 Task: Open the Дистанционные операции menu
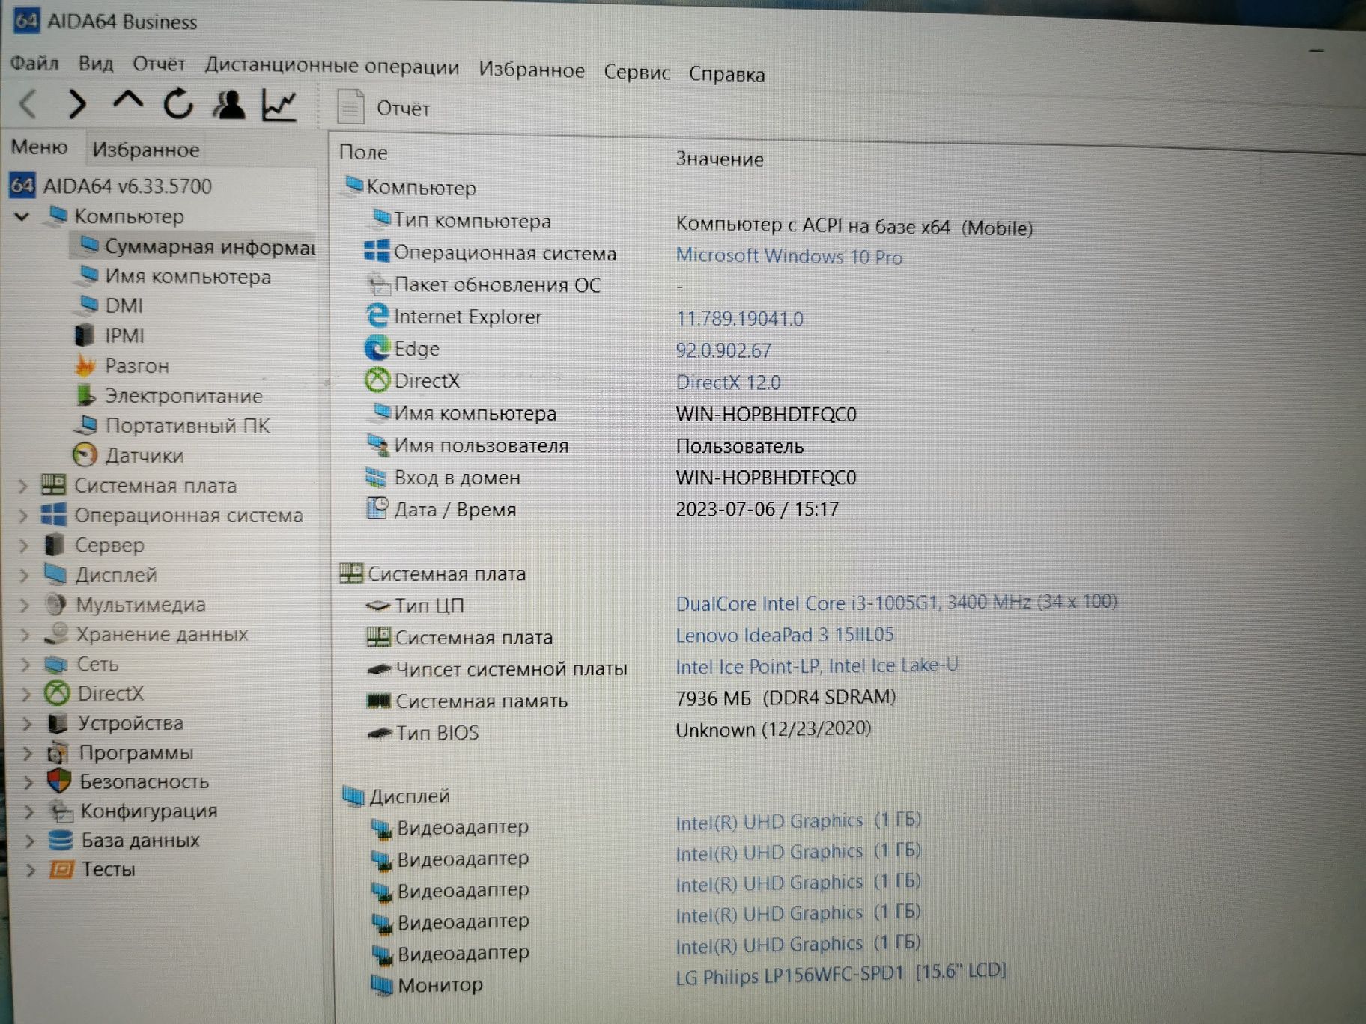(333, 67)
